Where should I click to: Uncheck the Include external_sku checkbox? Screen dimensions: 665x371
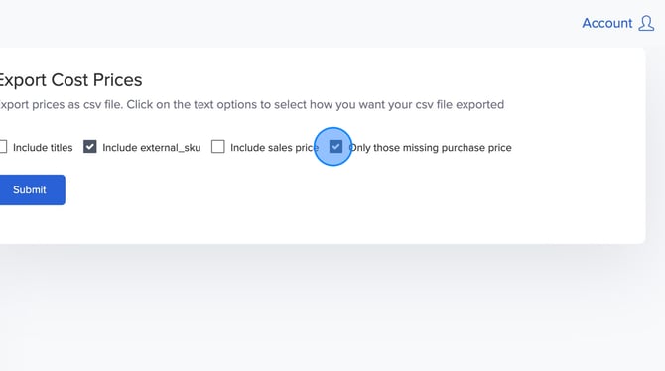[90, 146]
